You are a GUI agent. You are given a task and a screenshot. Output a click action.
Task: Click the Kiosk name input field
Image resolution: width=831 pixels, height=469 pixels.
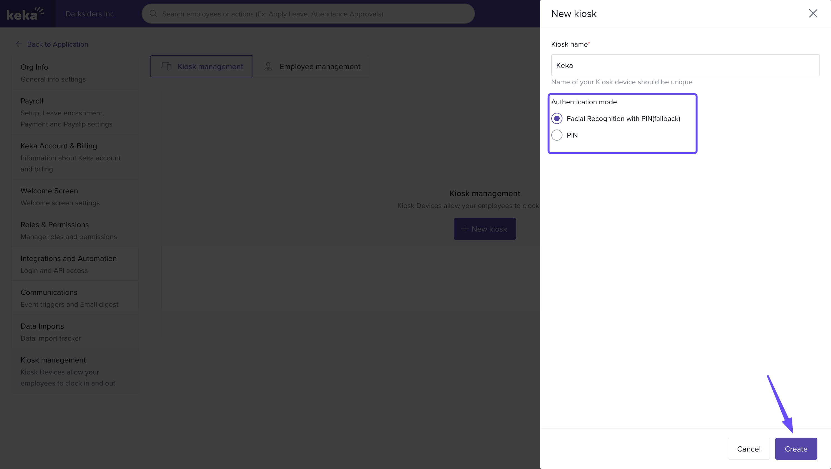[x=685, y=65]
